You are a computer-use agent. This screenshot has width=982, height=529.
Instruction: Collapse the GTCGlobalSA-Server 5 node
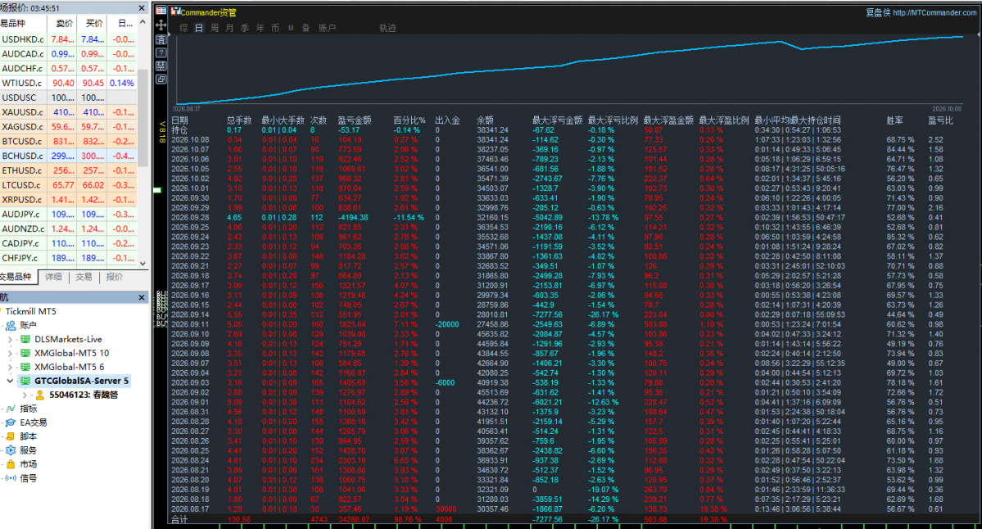[x=10, y=381]
